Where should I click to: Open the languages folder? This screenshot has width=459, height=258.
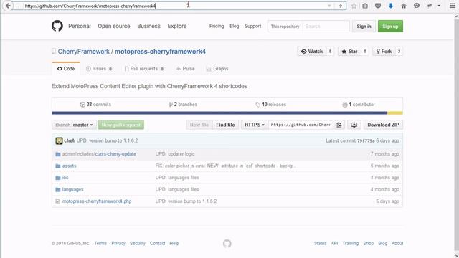click(72, 189)
